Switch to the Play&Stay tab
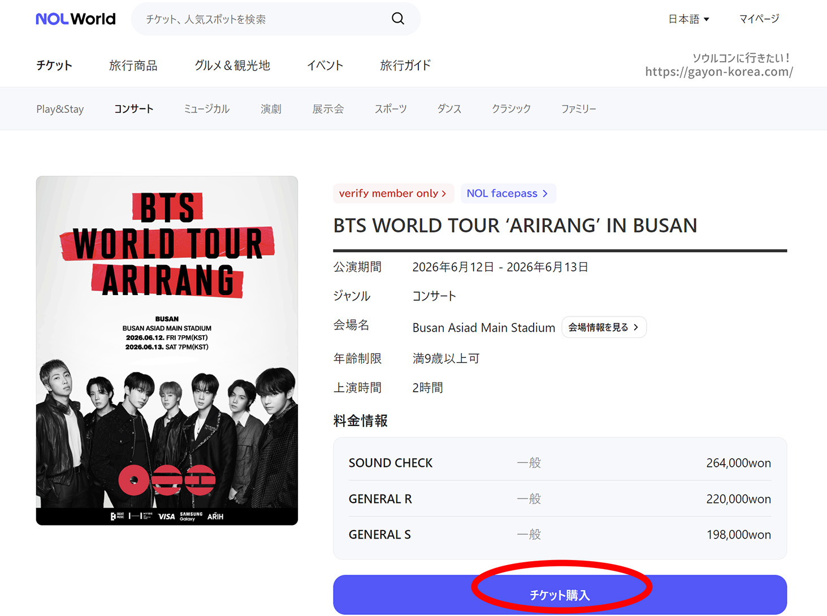827x616 pixels. tap(60, 109)
